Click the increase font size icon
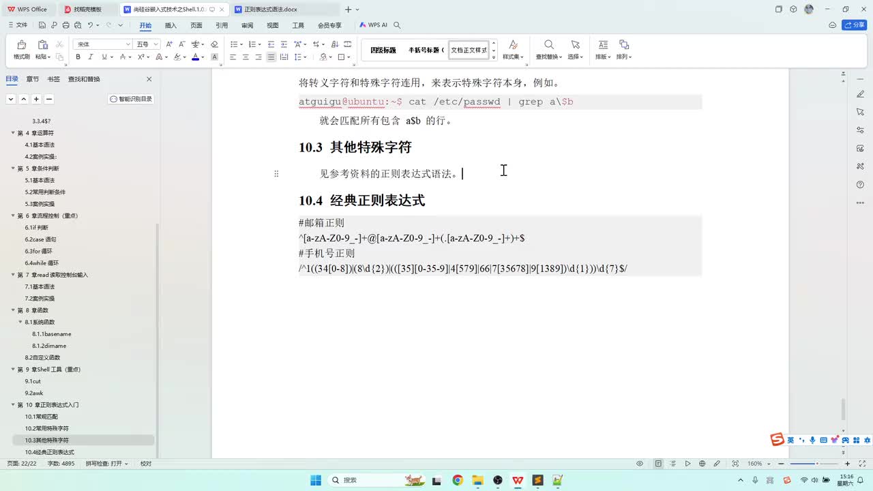Image resolution: width=873 pixels, height=491 pixels. click(x=169, y=44)
